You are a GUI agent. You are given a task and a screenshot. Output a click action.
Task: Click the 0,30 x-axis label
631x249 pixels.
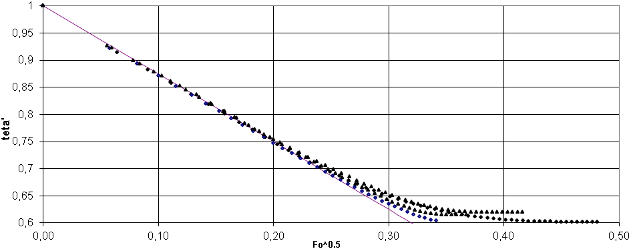(x=389, y=233)
